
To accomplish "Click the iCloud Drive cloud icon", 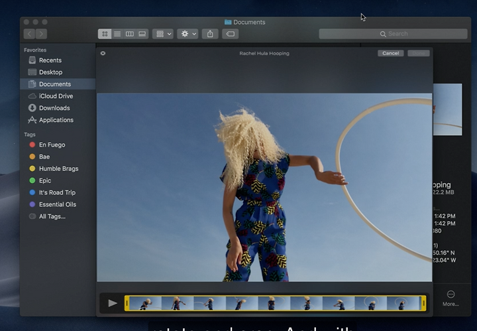I will [32, 96].
